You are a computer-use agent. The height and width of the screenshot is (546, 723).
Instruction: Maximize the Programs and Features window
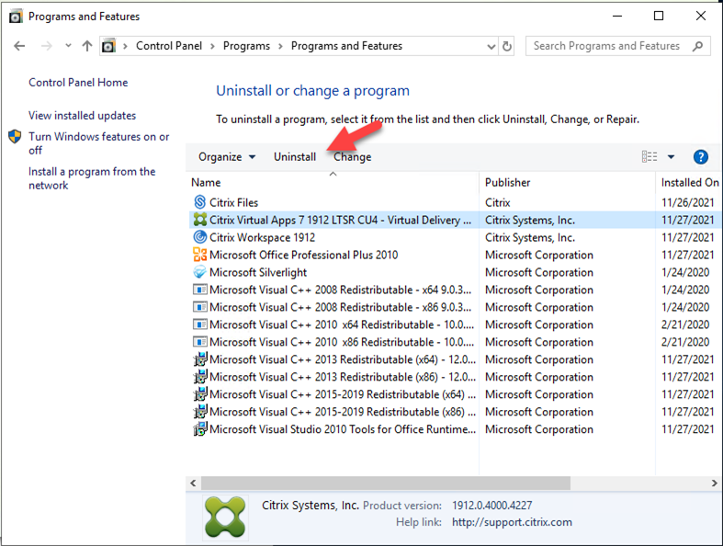(659, 16)
